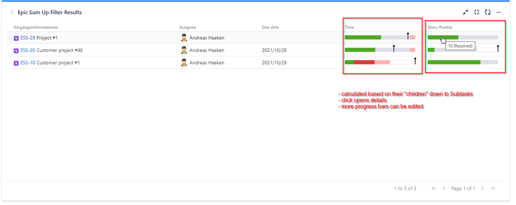Go to next page of results

(482, 188)
